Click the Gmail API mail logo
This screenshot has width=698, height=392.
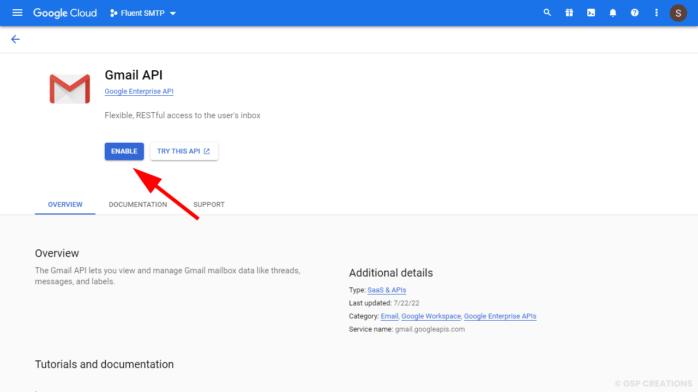coord(69,88)
